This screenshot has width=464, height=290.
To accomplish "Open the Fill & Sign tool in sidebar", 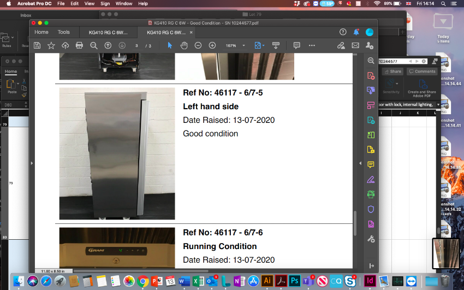I will (371, 179).
